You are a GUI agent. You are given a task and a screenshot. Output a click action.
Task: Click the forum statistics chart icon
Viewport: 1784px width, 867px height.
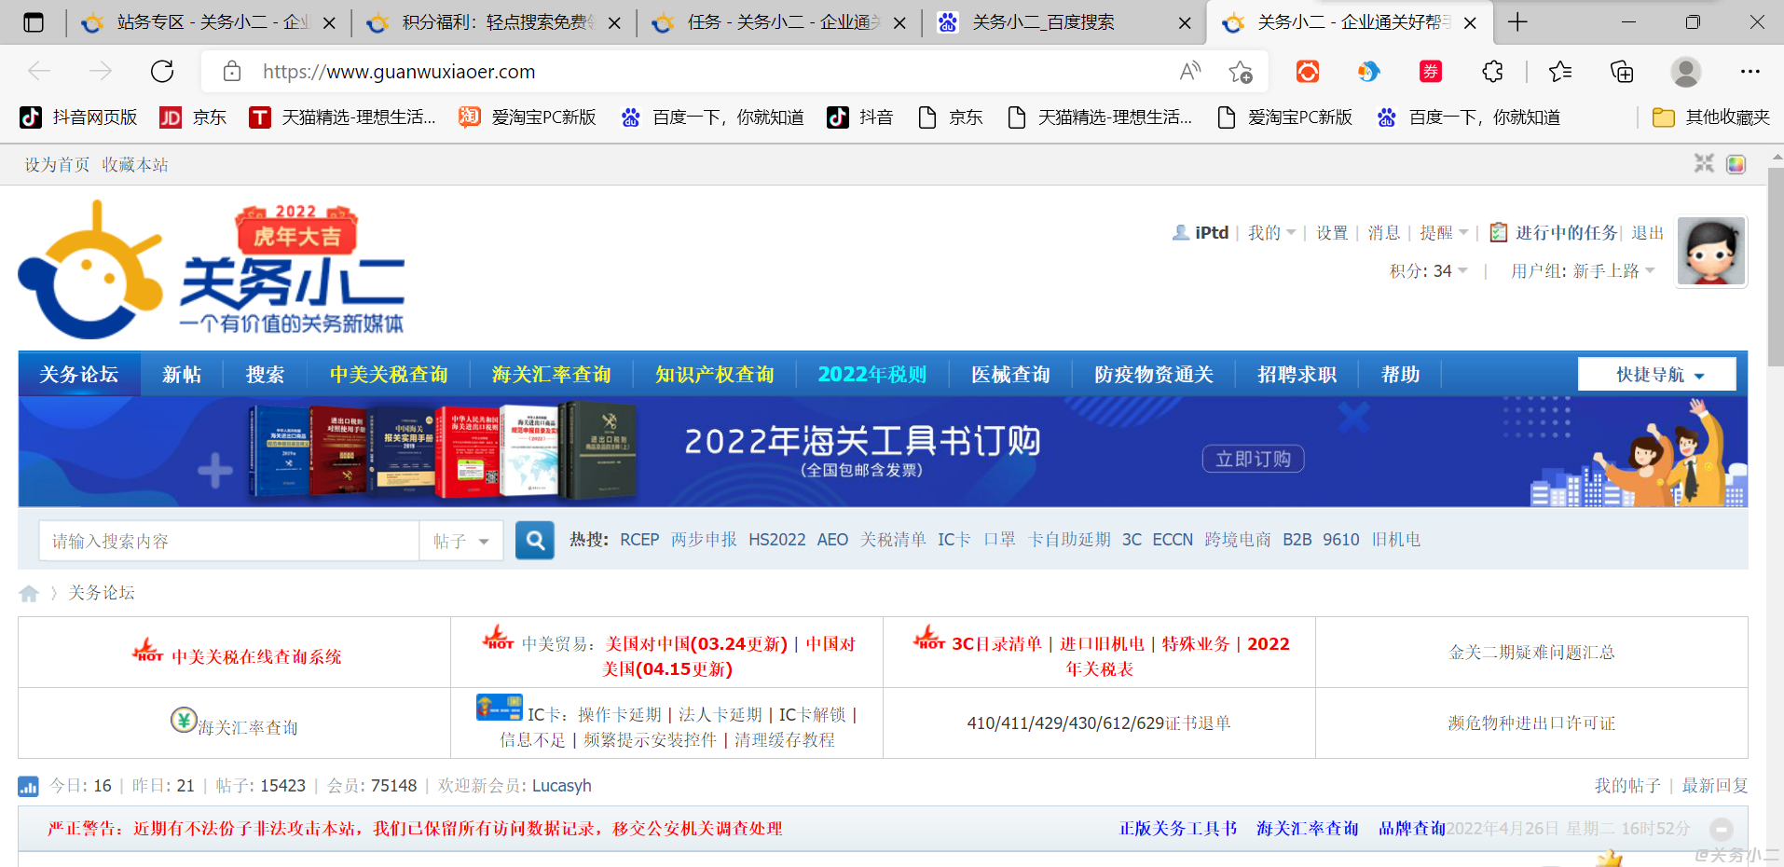(29, 787)
